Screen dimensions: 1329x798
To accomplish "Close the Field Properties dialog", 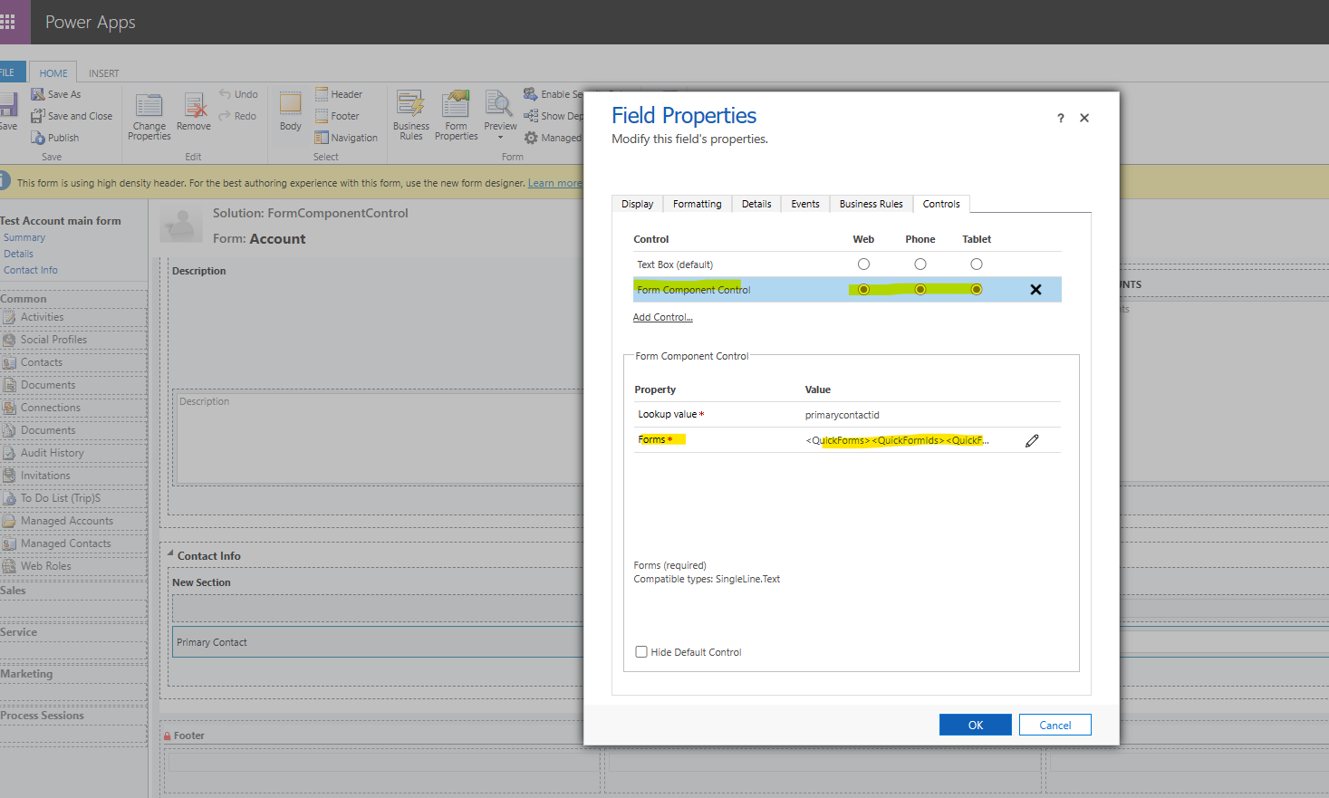I will tap(1084, 118).
